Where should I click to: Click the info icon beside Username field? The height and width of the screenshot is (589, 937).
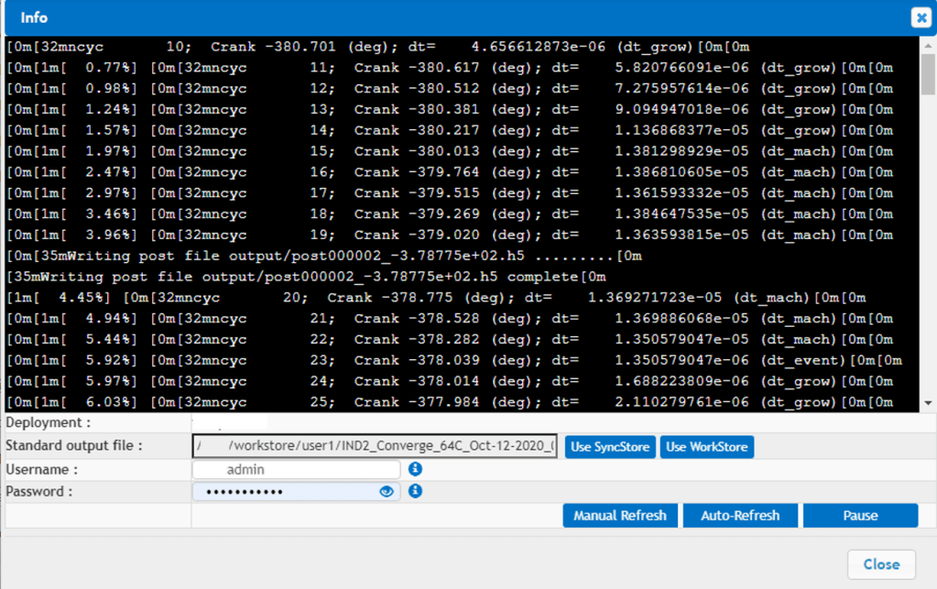pyautogui.click(x=415, y=469)
